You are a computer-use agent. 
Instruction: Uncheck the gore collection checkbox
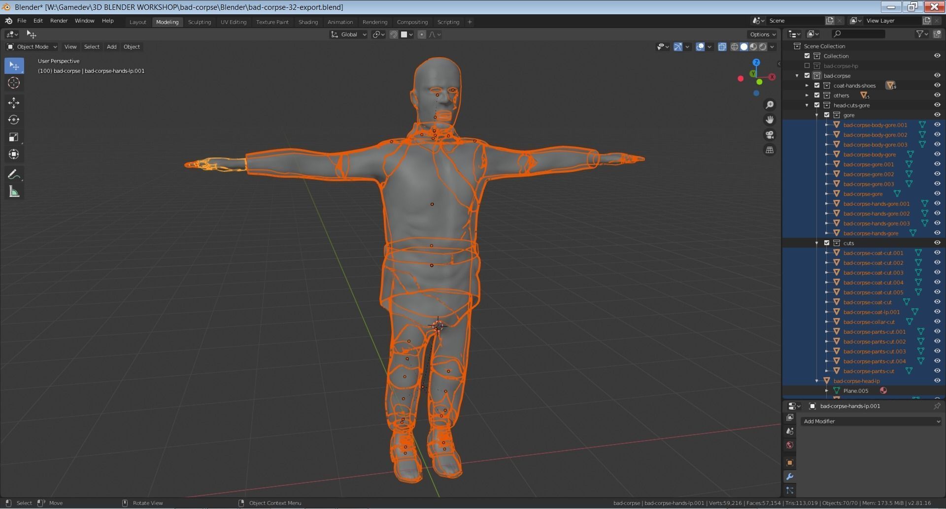point(827,115)
